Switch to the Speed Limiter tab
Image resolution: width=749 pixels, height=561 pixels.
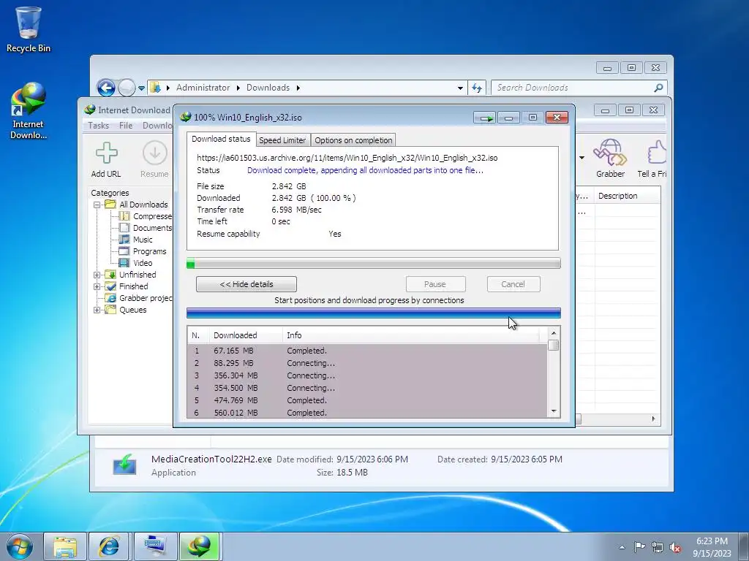tap(282, 140)
